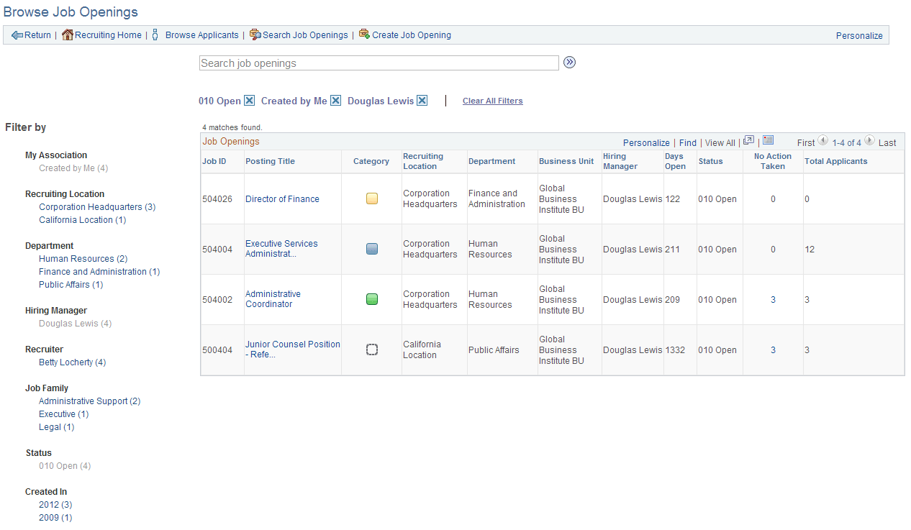Open Recruiting Home via its house icon
The image size is (911, 530).
67,35
